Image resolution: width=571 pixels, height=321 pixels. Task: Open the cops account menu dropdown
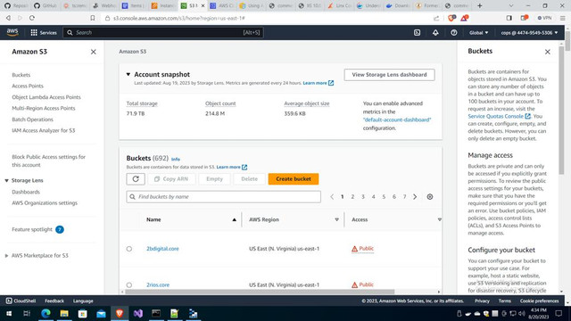pos(529,32)
